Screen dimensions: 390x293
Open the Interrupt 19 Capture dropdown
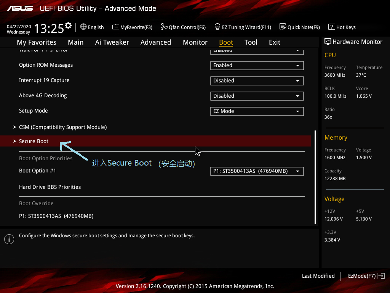[257, 81]
